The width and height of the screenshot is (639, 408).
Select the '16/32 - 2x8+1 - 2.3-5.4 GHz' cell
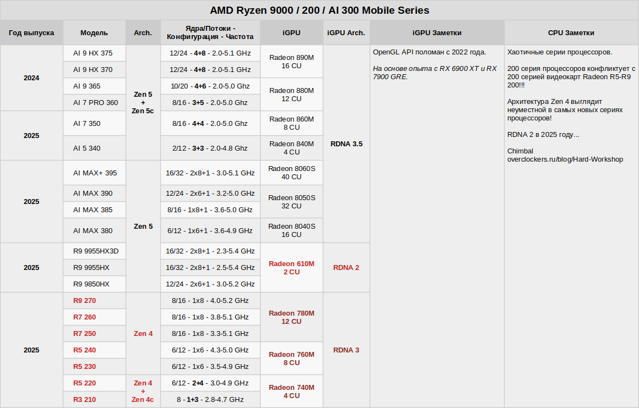(210, 251)
